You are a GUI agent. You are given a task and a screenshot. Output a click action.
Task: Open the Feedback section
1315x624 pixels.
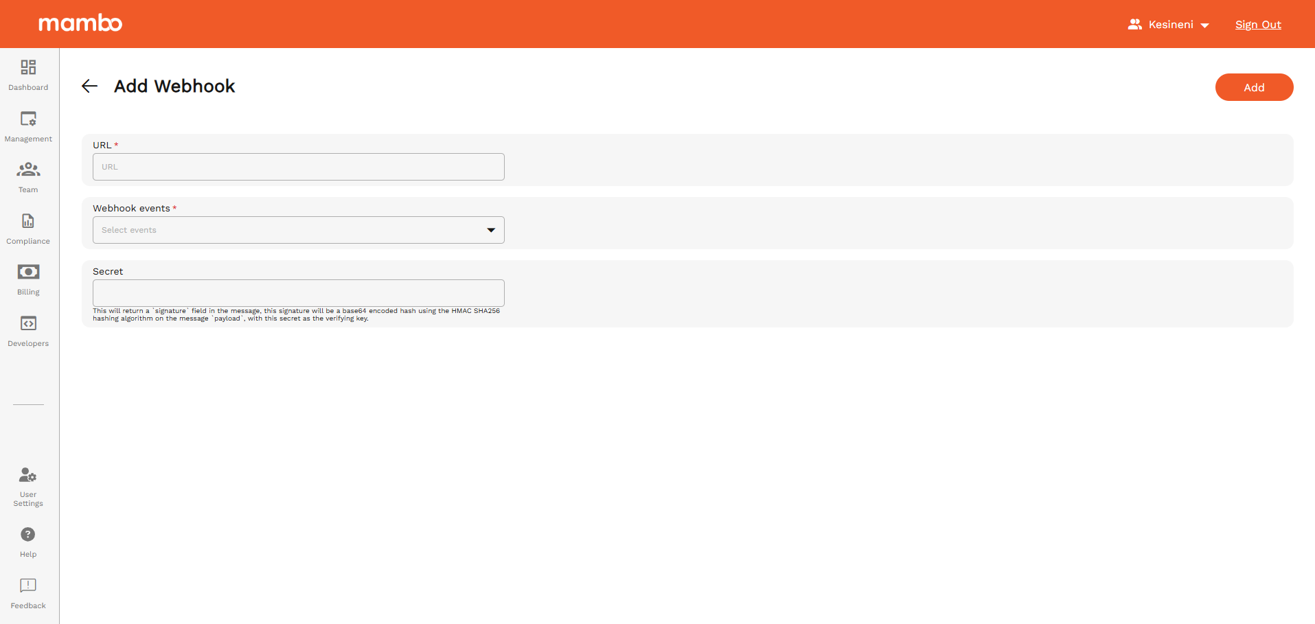[27, 593]
